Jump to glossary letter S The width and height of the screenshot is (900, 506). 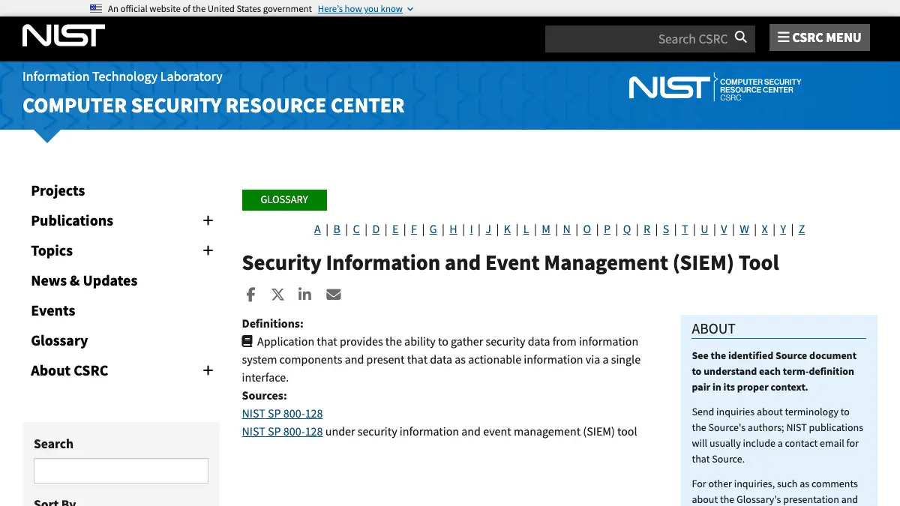pyautogui.click(x=666, y=229)
